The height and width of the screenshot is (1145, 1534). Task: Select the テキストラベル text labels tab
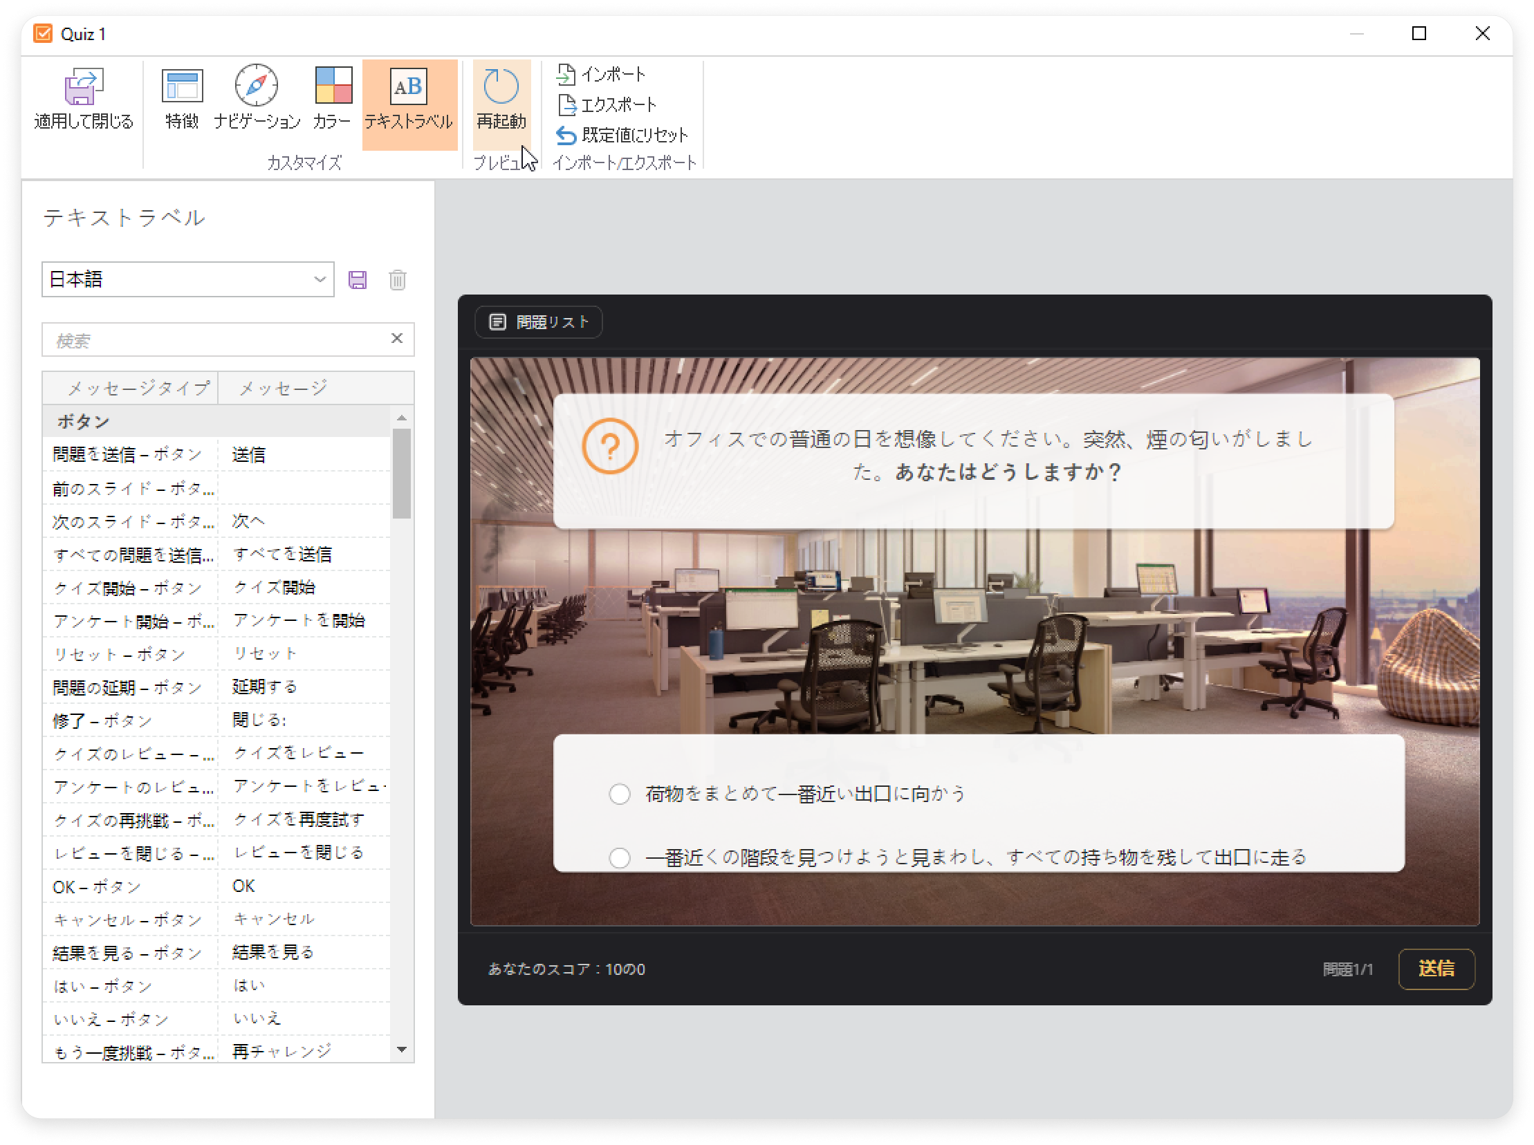point(409,104)
